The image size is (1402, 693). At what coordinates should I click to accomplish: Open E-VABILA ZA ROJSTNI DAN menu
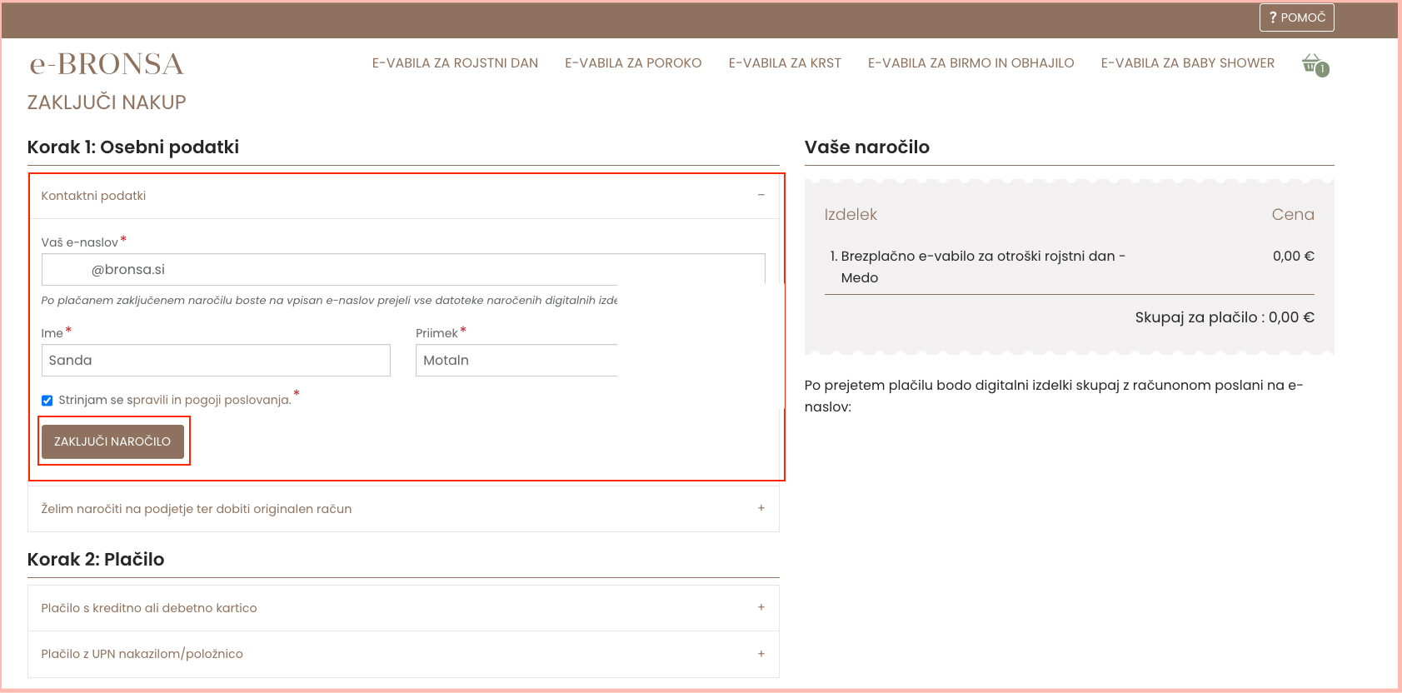pos(455,63)
